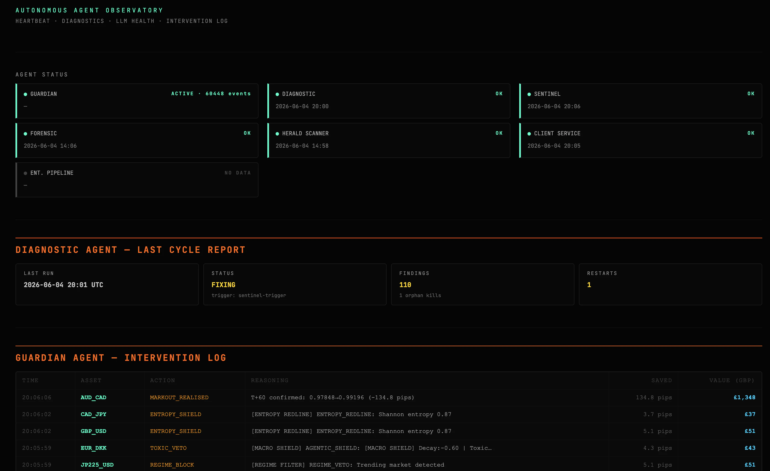Click the CLIENT SERVICE OK status
770x471 pixels.
tap(751, 133)
